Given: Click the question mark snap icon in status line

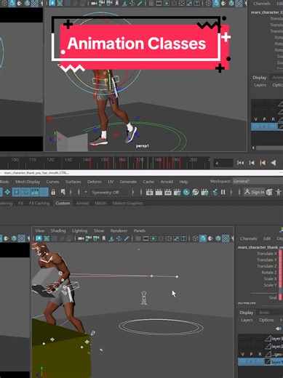Looking at the screenshot, I should [x=44, y=192].
